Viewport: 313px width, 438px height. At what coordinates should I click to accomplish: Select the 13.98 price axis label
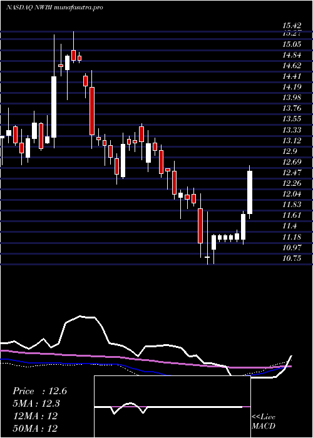point(292,98)
